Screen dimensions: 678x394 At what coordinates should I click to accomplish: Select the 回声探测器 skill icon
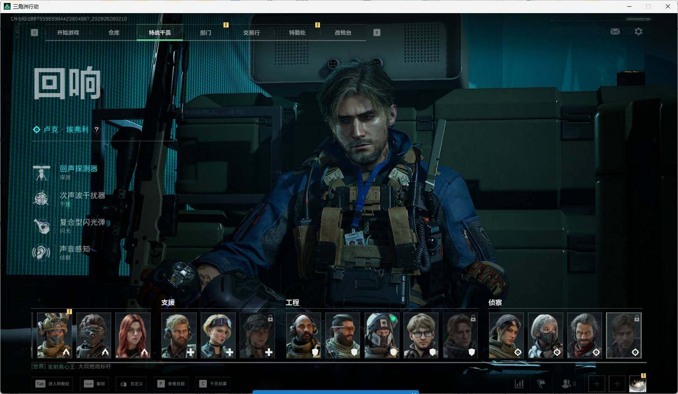tap(41, 172)
